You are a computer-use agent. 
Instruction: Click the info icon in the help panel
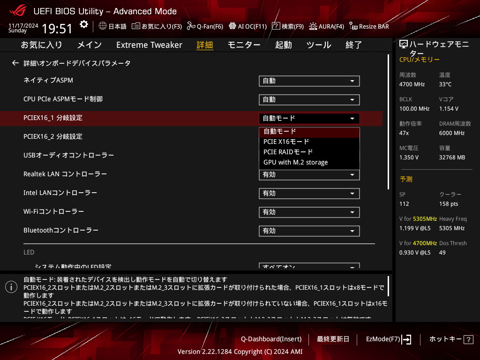tap(11, 287)
